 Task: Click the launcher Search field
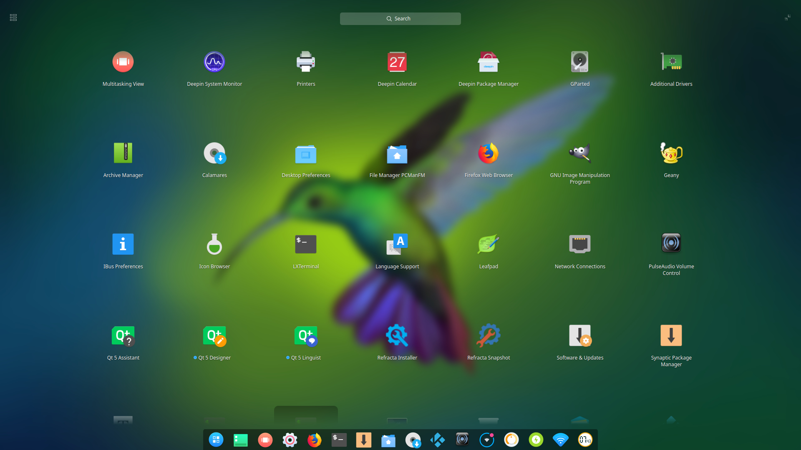tap(400, 19)
